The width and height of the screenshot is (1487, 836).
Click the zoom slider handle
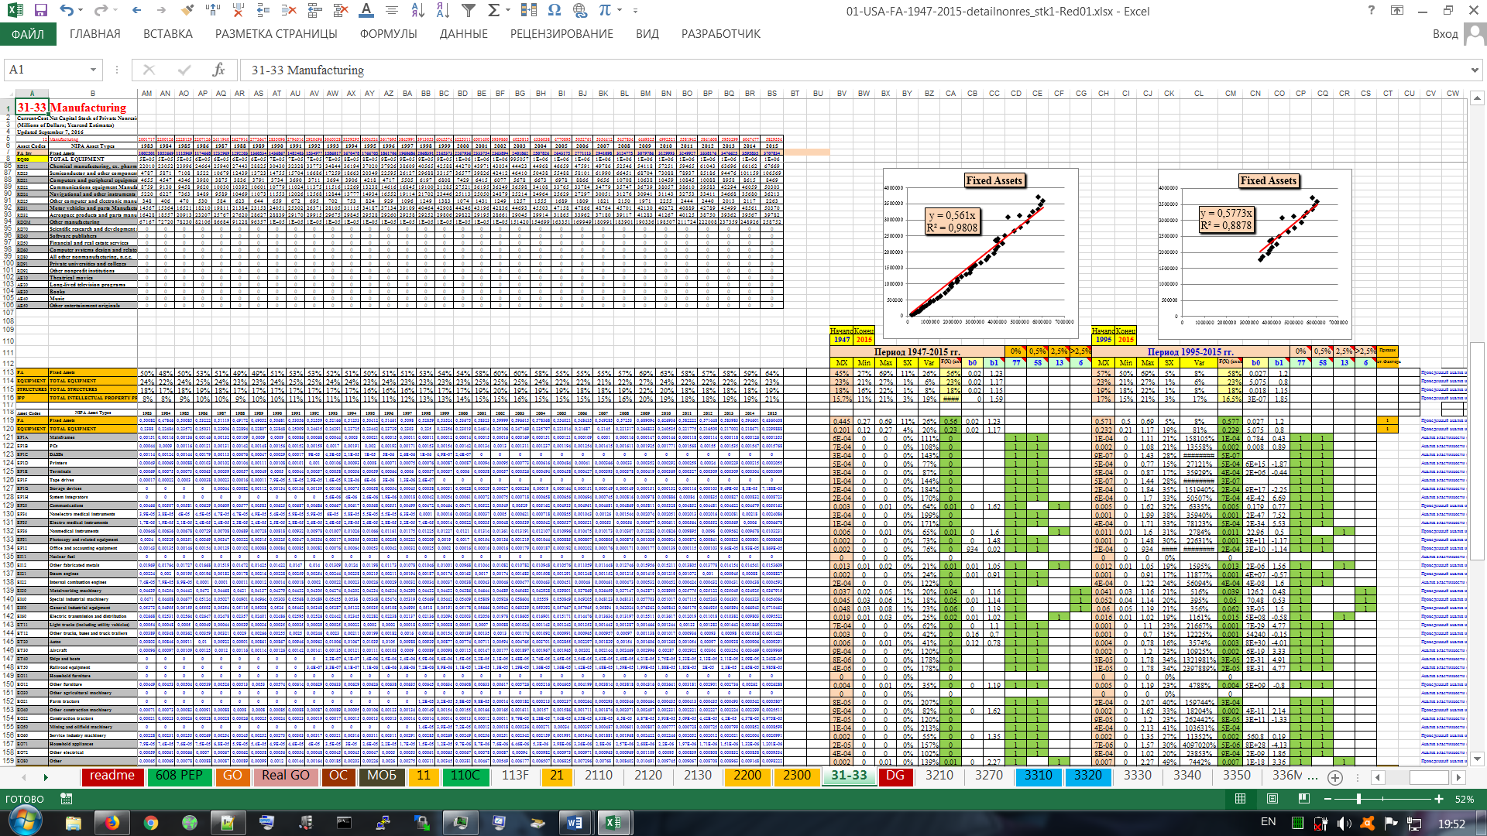1358,799
